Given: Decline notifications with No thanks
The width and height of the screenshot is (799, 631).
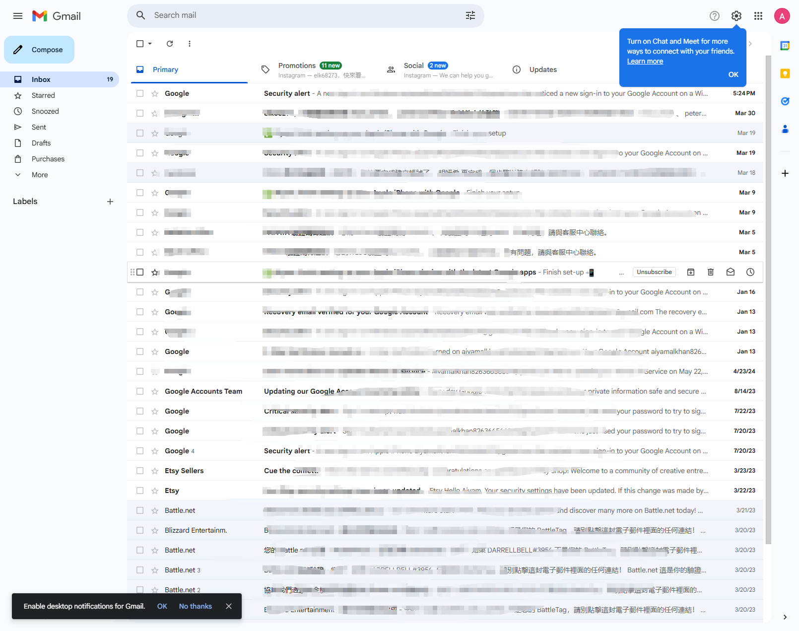Looking at the screenshot, I should click(196, 606).
